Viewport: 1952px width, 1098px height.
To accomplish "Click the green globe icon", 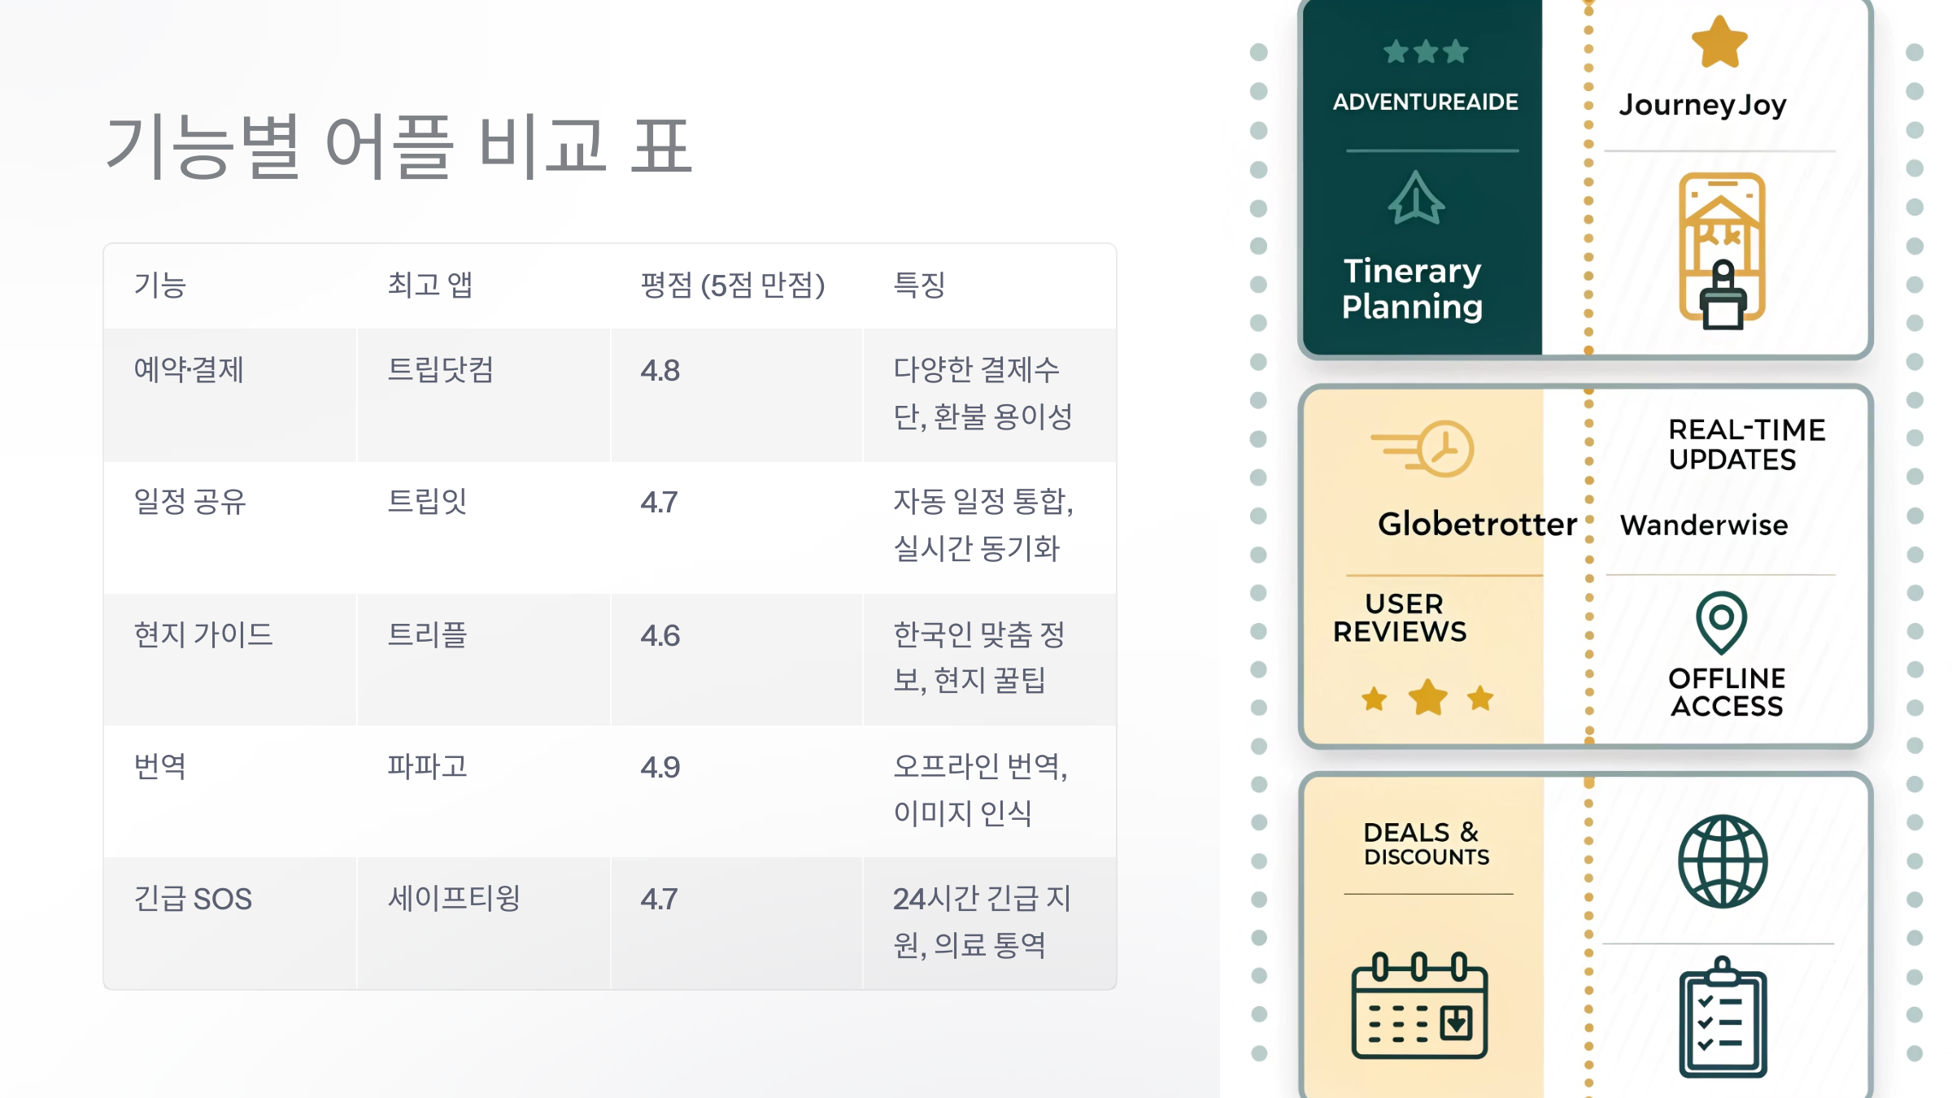I will coord(1723,861).
